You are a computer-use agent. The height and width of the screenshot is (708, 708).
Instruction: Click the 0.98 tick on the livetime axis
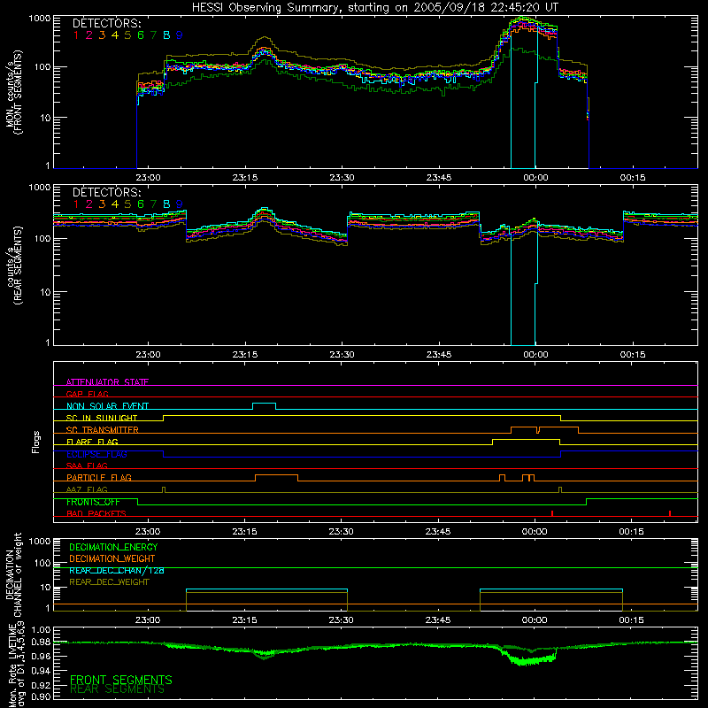40,643
